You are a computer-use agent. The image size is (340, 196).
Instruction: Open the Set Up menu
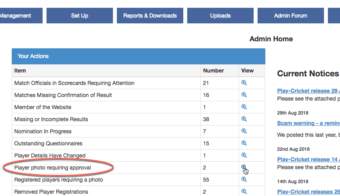tap(80, 16)
